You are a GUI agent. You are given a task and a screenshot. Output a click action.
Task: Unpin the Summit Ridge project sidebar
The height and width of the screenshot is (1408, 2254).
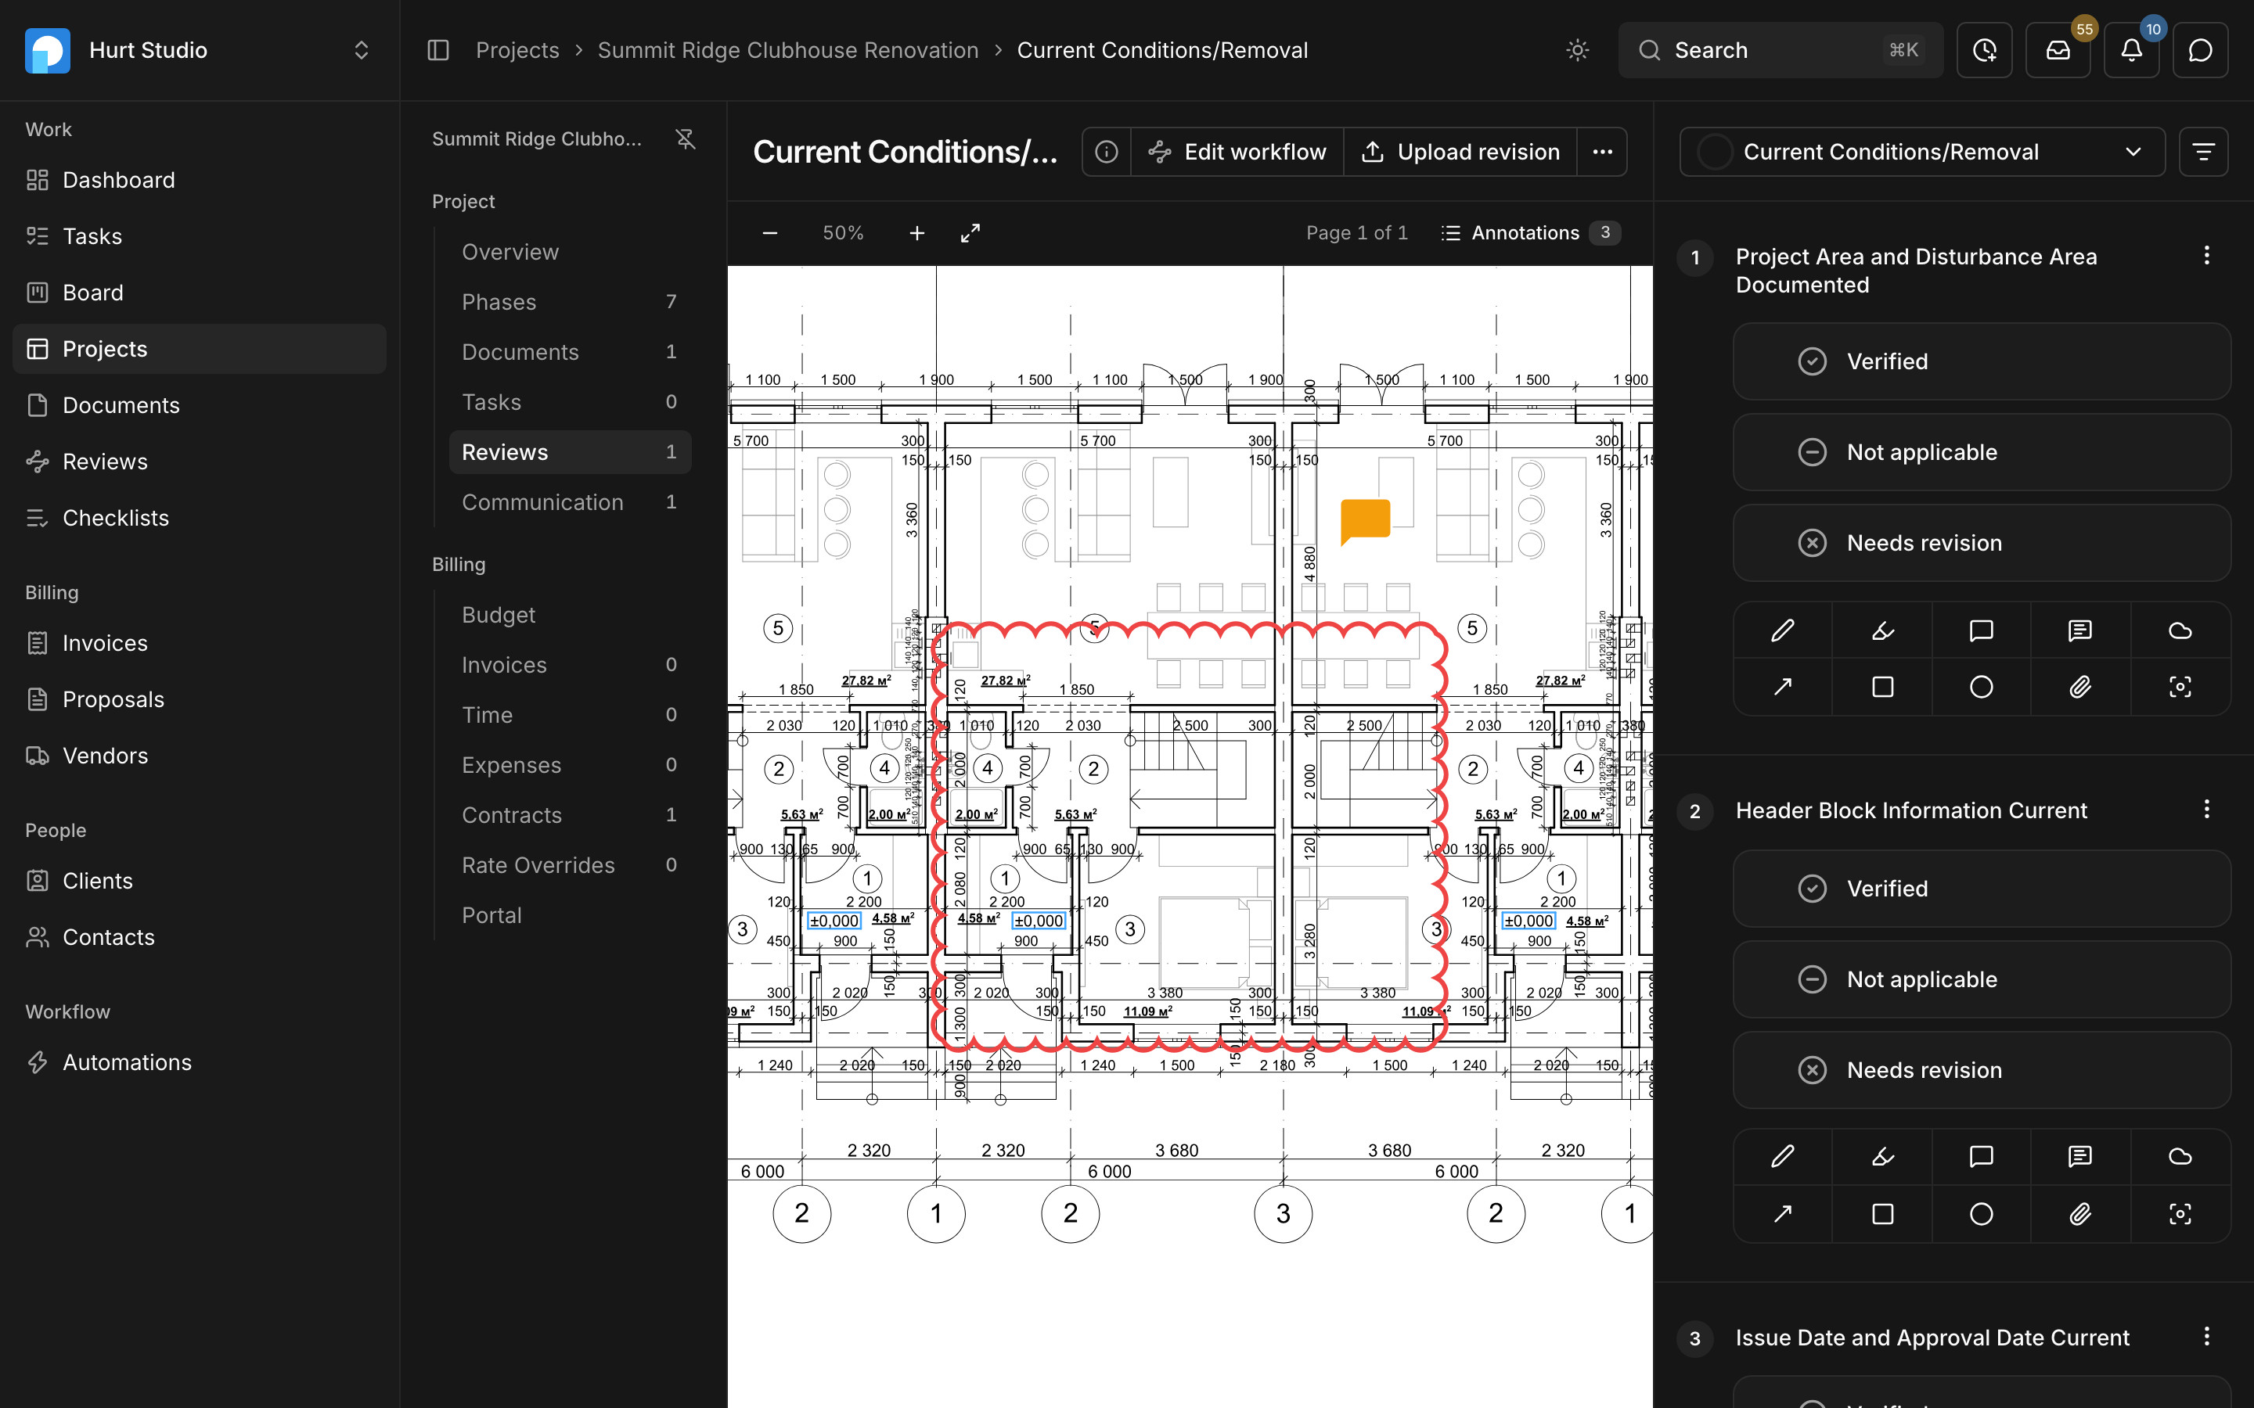(686, 138)
